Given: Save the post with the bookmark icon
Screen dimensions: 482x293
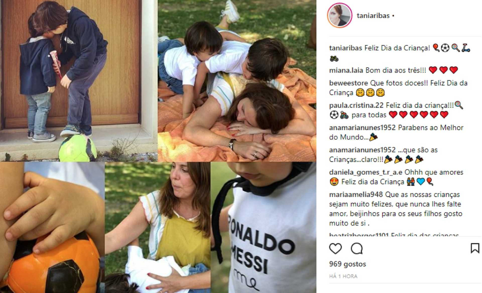Looking at the screenshot, I should tap(475, 248).
